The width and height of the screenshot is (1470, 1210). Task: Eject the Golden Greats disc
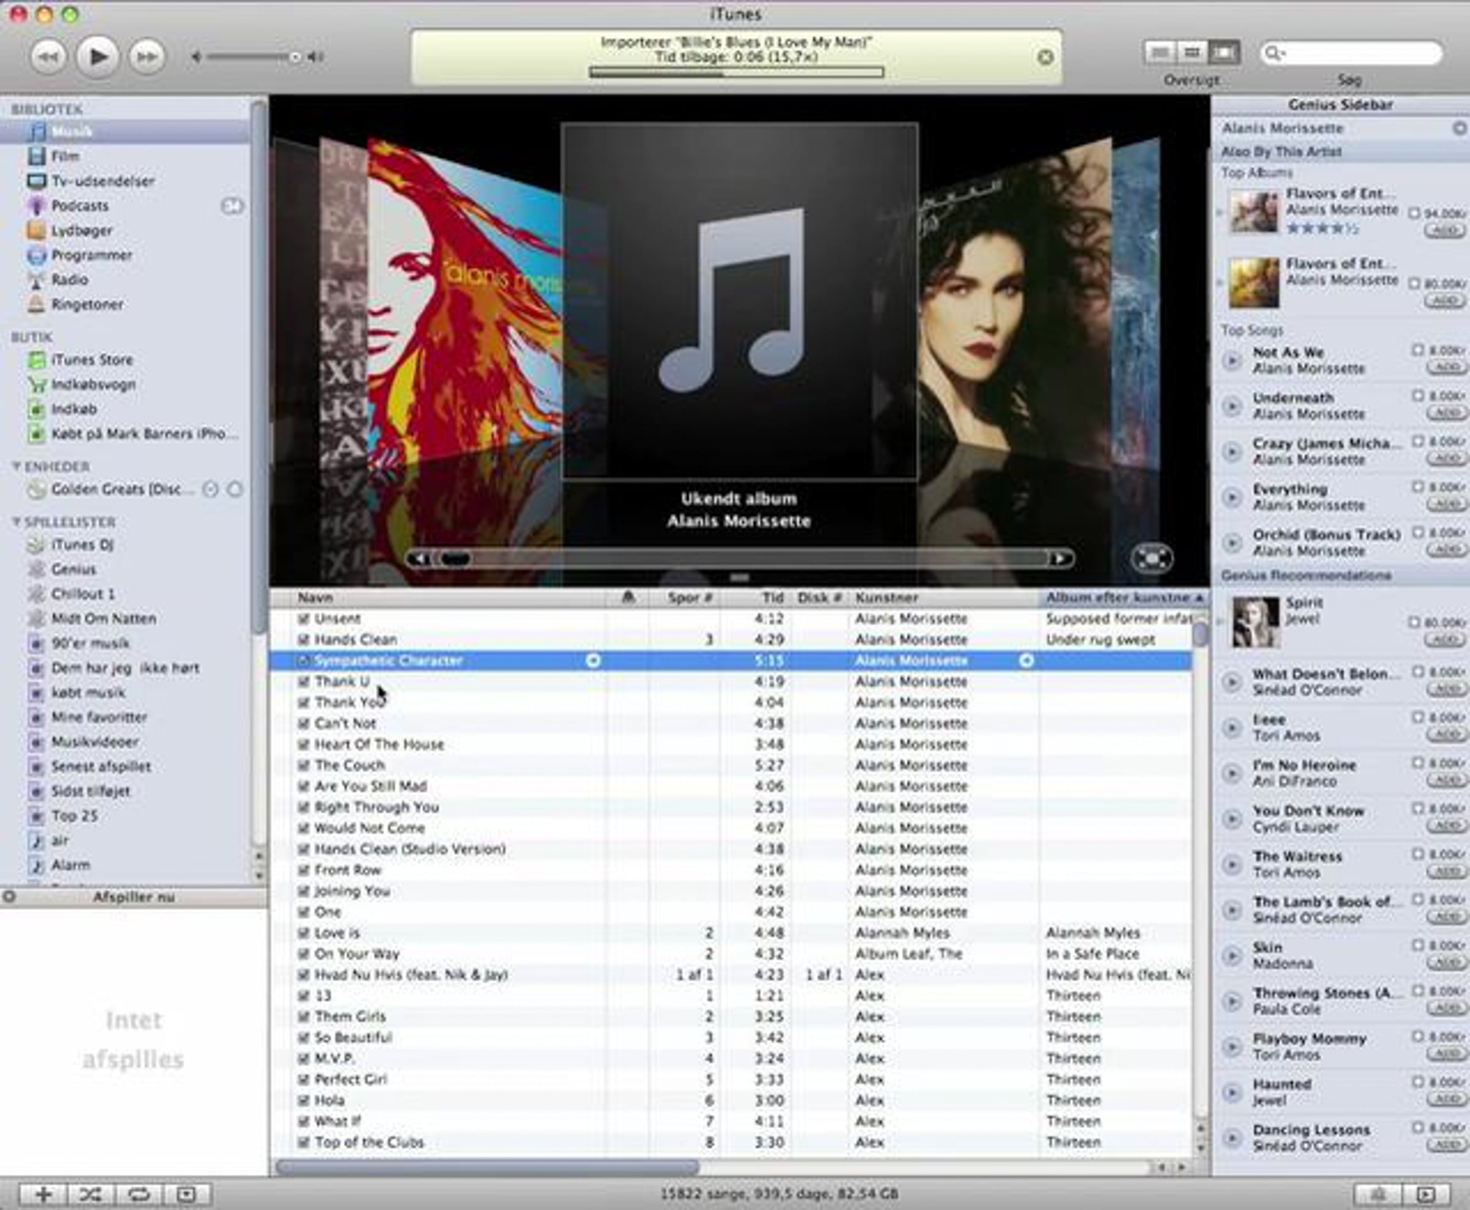236,489
